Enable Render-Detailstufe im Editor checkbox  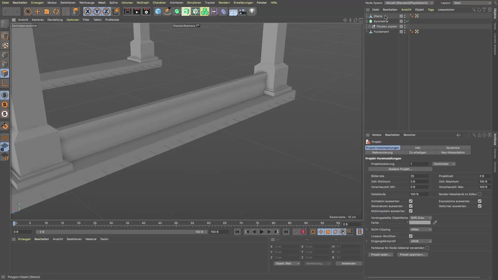480,194
